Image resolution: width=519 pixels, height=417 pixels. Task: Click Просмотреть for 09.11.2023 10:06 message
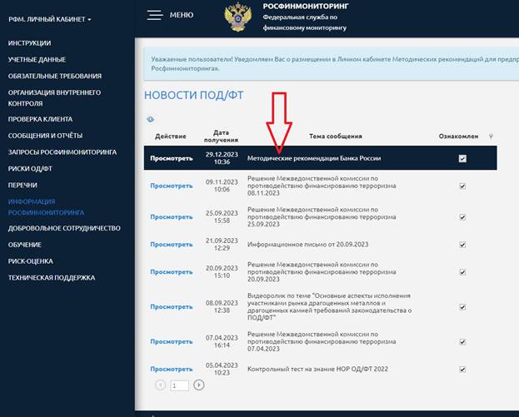tap(172, 186)
